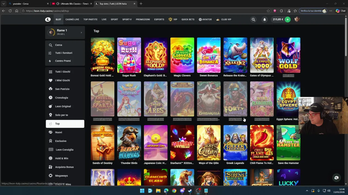Open AVIATOR game link

205,19
